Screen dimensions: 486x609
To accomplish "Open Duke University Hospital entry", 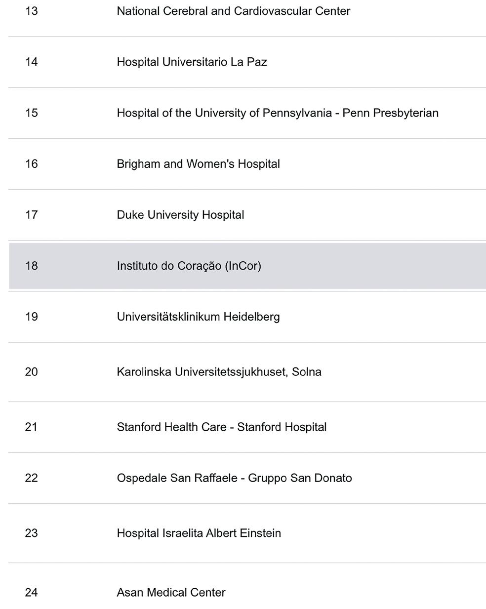I will (180, 215).
